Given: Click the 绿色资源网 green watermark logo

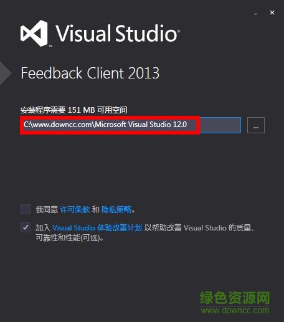Looking at the screenshot, I should click(235, 298).
